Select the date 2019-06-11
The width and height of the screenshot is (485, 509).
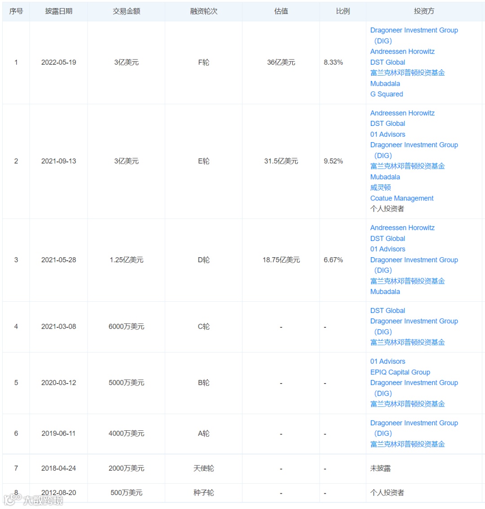tap(58, 433)
